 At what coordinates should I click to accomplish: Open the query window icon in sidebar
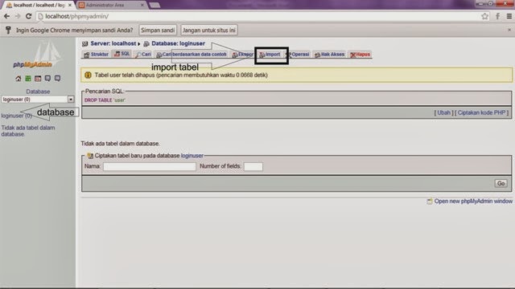38,79
